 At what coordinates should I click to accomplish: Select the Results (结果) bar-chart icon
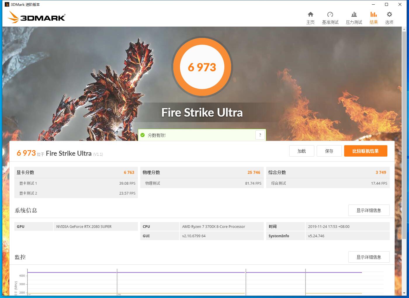pos(373,15)
